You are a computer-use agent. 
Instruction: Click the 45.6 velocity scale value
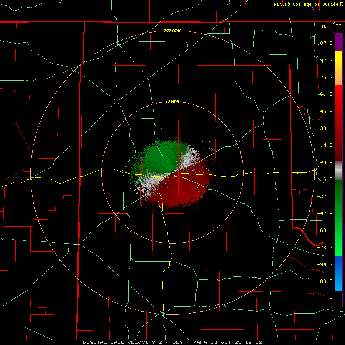pyautogui.click(x=326, y=111)
